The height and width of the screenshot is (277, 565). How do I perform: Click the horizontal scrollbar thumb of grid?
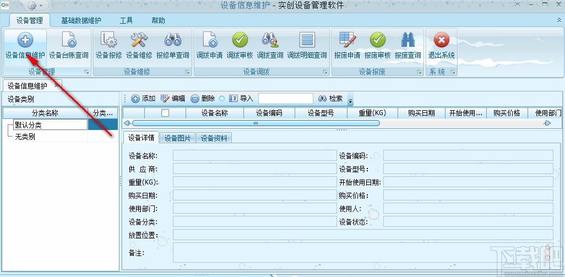pos(256,123)
